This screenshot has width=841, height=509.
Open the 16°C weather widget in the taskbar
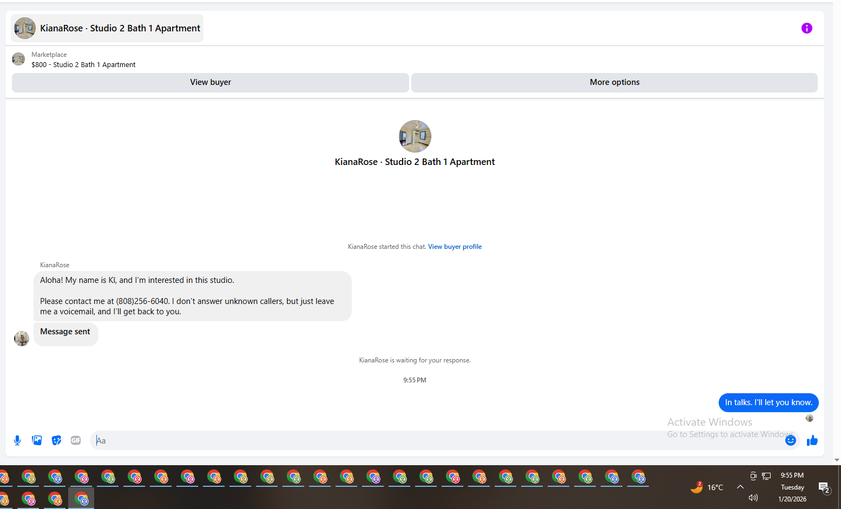coord(707,487)
